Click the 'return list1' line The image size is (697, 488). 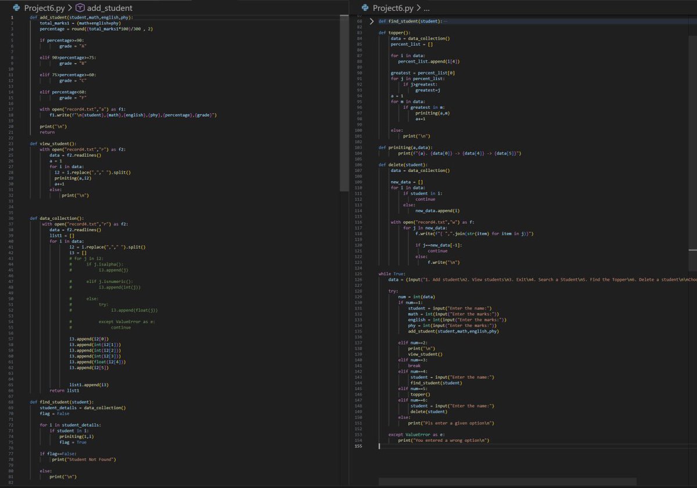(x=64, y=391)
